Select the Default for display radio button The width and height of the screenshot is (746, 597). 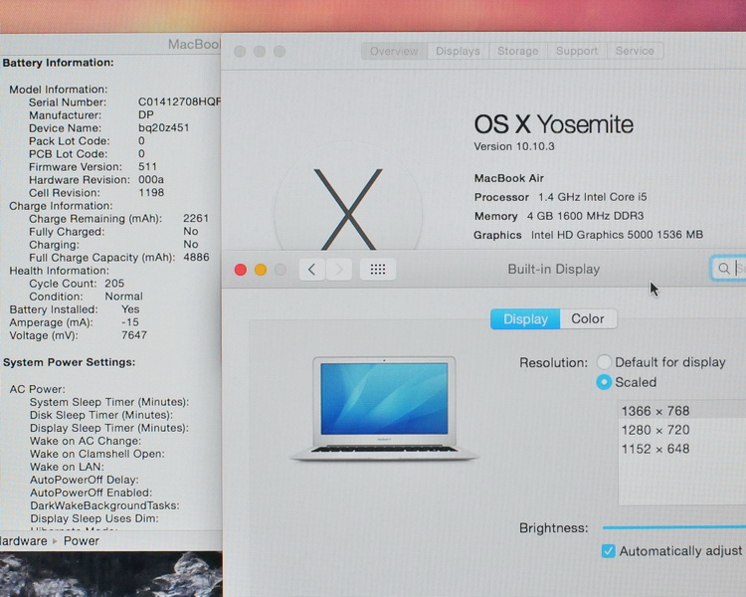coord(604,362)
